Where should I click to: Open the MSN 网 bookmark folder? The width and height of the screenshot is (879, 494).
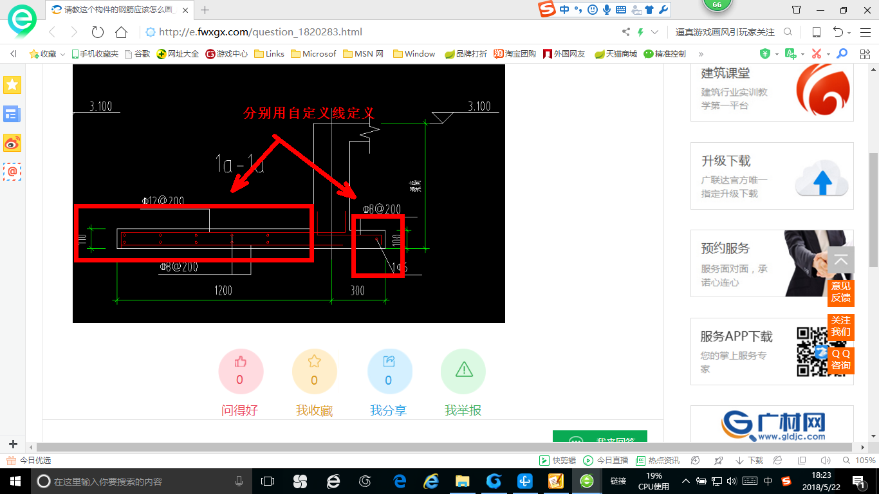click(x=364, y=54)
